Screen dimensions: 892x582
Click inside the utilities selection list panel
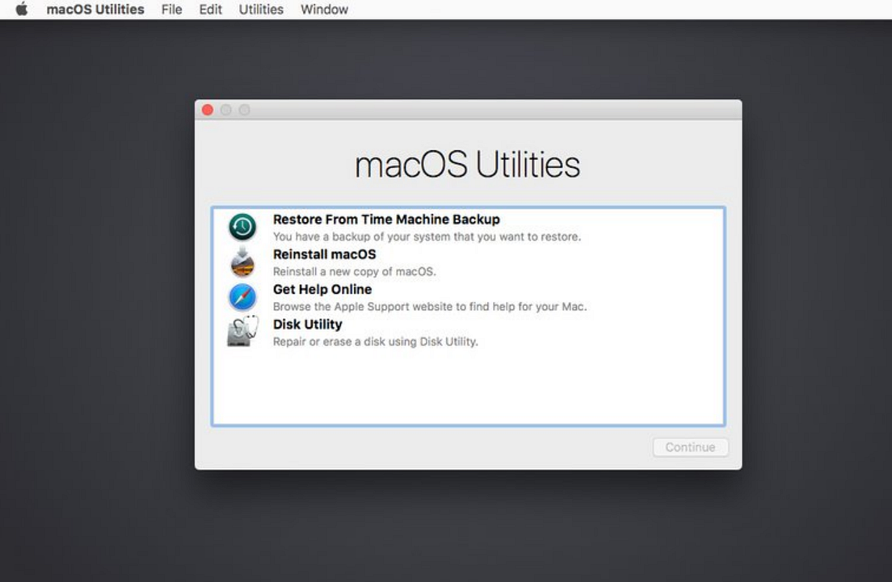(467, 387)
